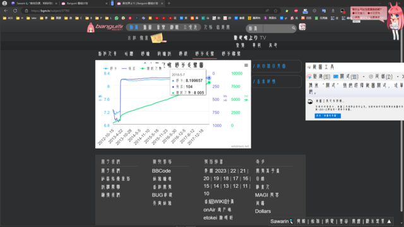Click the read-aloud icon in address bar
The width and height of the screenshot is (404, 227).
click(x=267, y=11)
